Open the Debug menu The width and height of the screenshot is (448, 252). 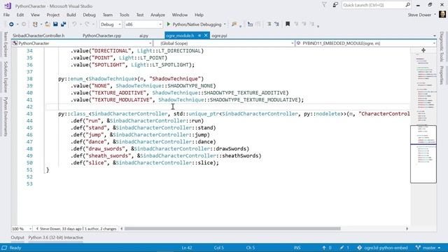(89, 15)
